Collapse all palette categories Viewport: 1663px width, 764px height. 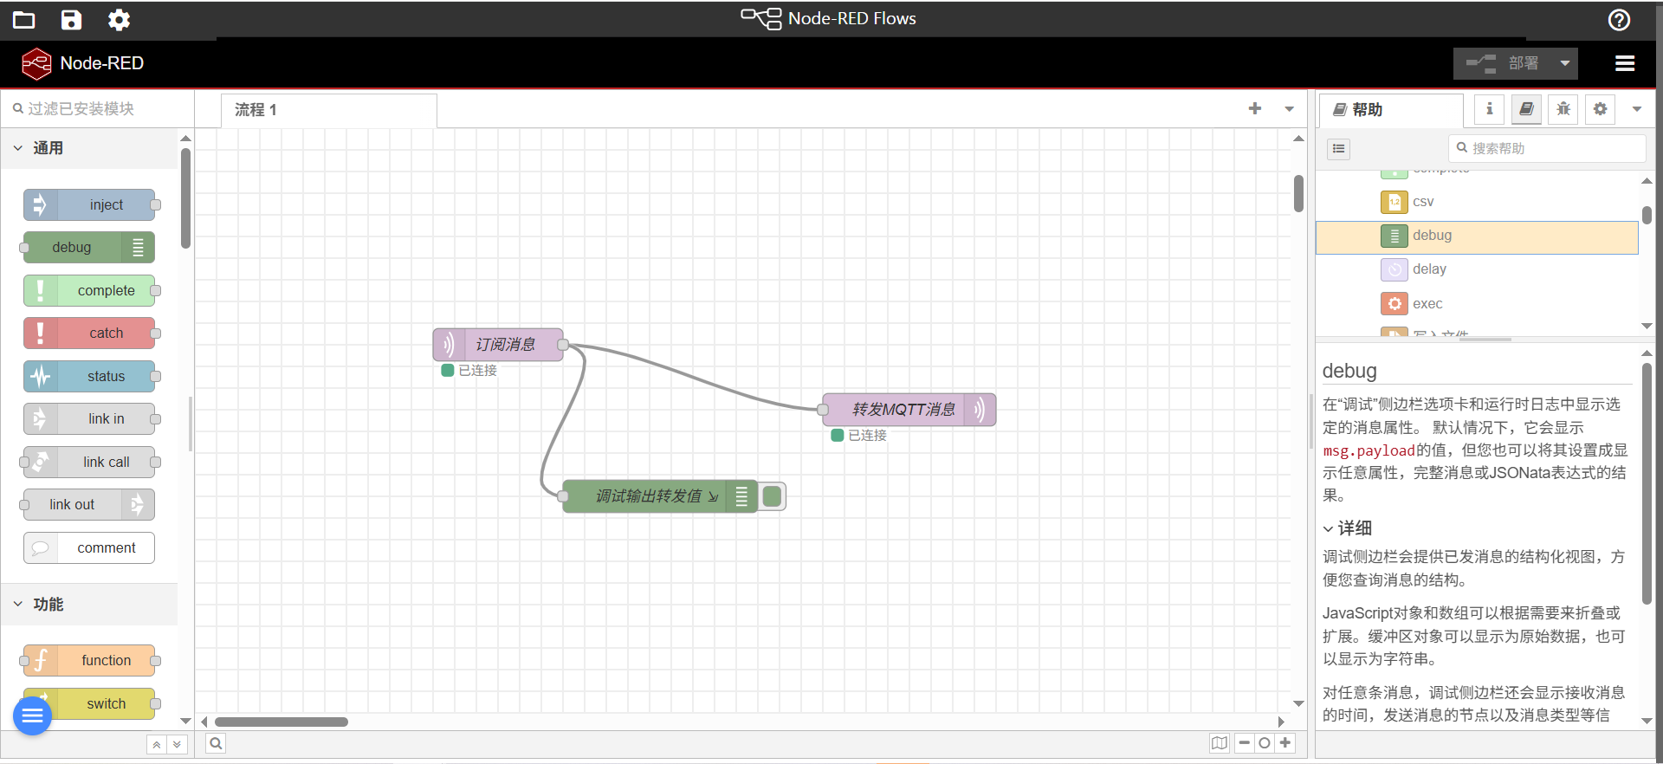[157, 744]
